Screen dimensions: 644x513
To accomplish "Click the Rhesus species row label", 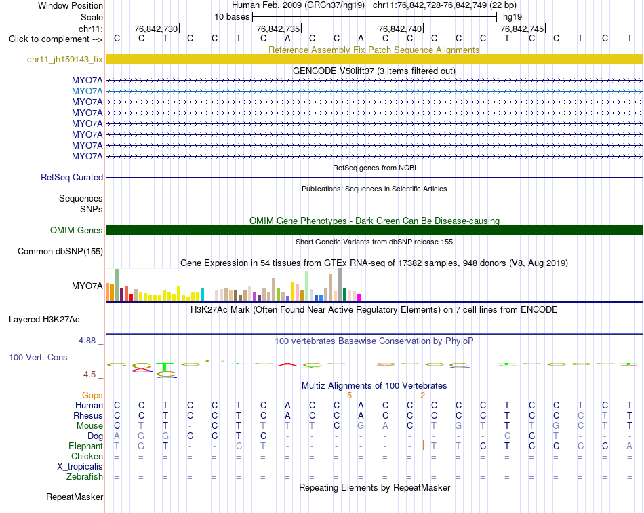I will click(x=88, y=416).
